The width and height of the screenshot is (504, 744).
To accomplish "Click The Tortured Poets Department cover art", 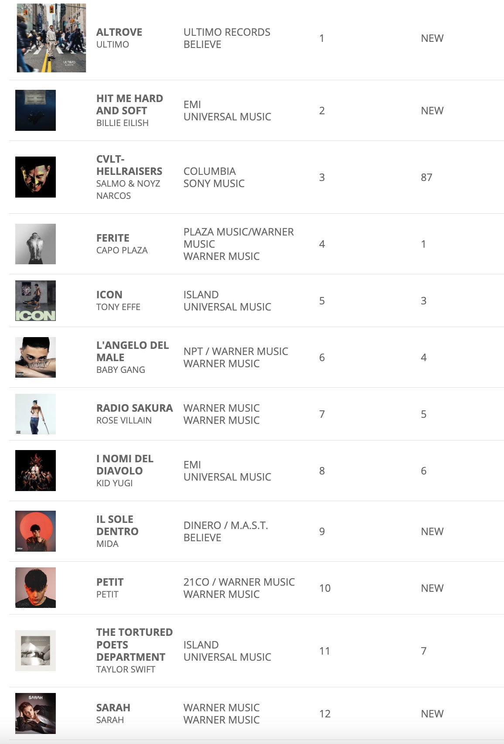I will click(35, 651).
